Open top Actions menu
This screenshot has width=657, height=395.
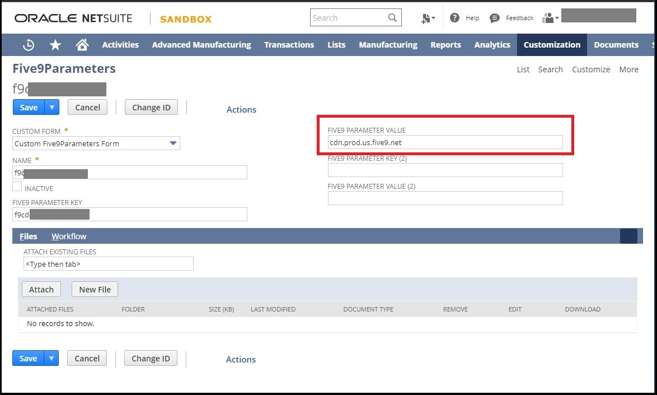coord(241,109)
